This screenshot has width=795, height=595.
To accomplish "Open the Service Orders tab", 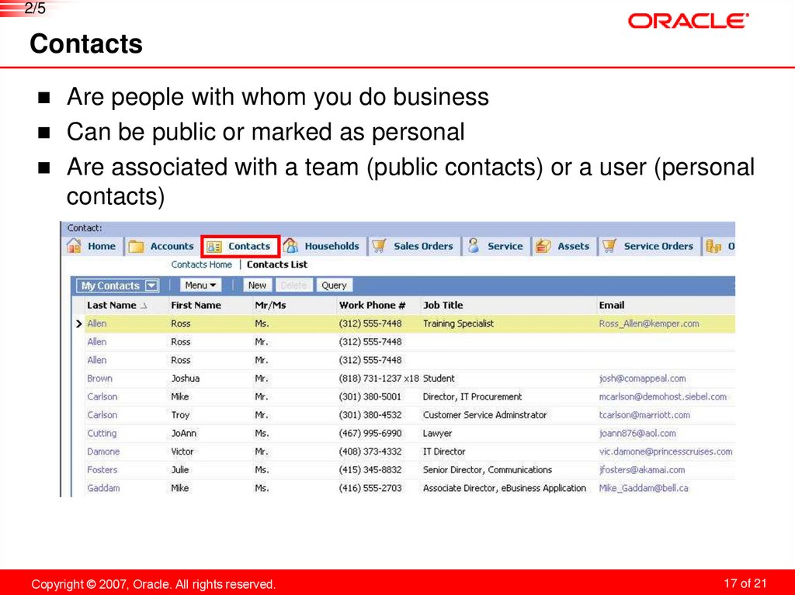I will coord(648,247).
